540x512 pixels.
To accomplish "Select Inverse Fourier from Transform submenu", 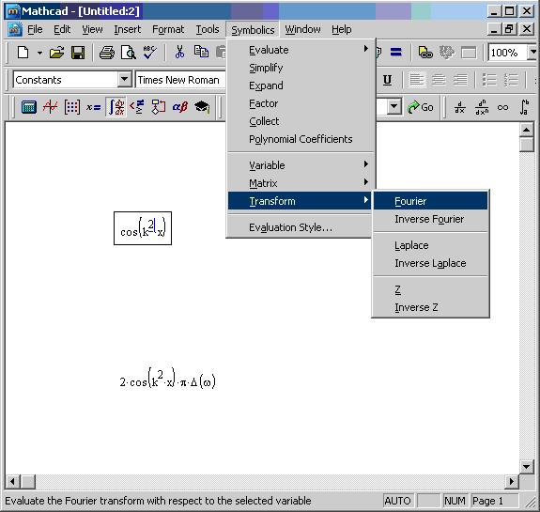I will tap(430, 219).
